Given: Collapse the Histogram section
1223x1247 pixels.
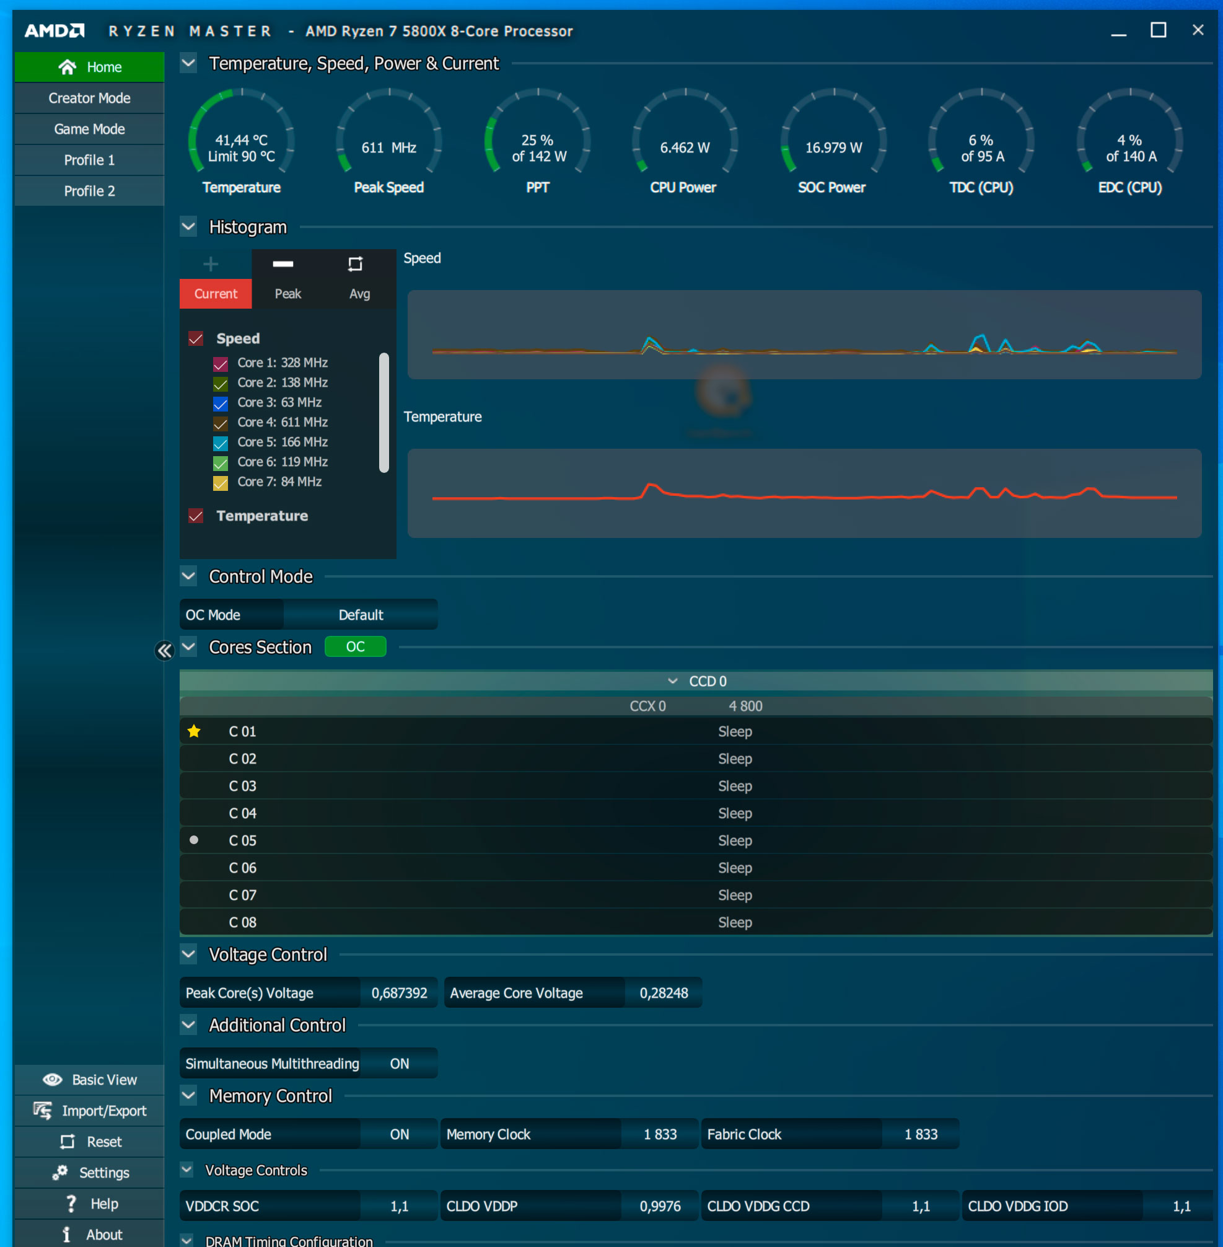Looking at the screenshot, I should [188, 227].
